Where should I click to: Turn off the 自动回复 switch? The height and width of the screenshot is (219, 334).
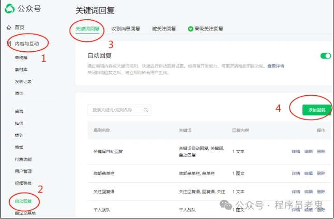click(x=326, y=56)
